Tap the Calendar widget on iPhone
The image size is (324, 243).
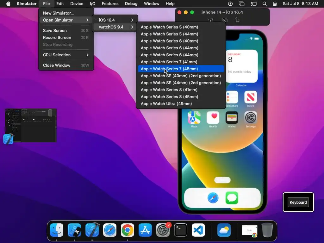[x=242, y=66]
